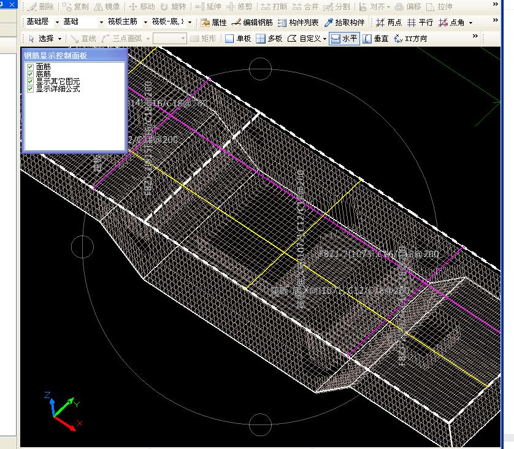Open 编辑钢筋 (Edit Rebar) tool
The height and width of the screenshot is (449, 514).
(x=252, y=23)
